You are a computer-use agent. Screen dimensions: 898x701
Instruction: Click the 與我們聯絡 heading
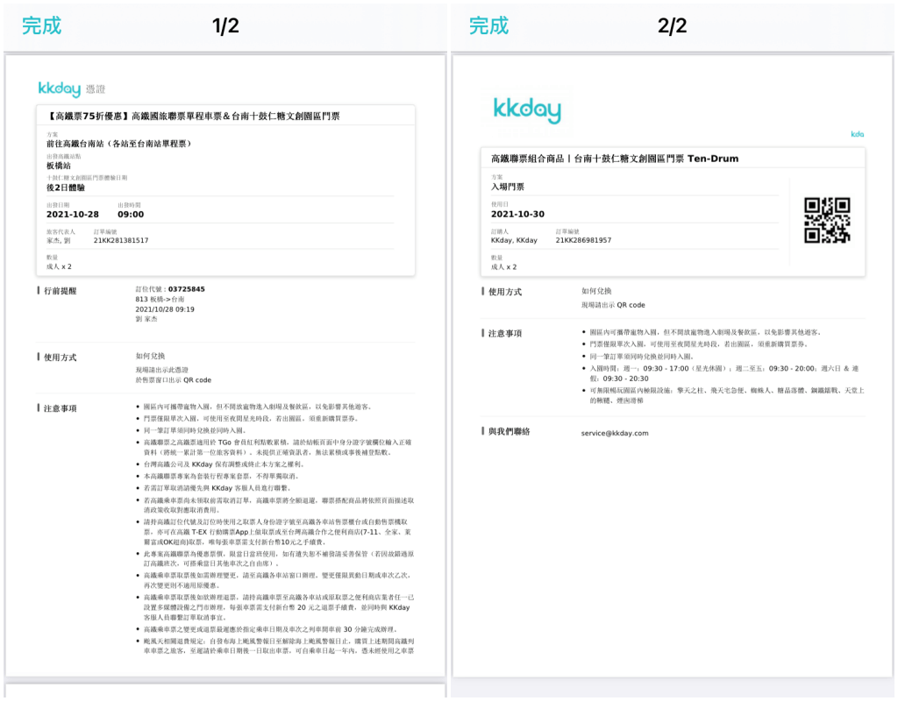pyautogui.click(x=509, y=431)
